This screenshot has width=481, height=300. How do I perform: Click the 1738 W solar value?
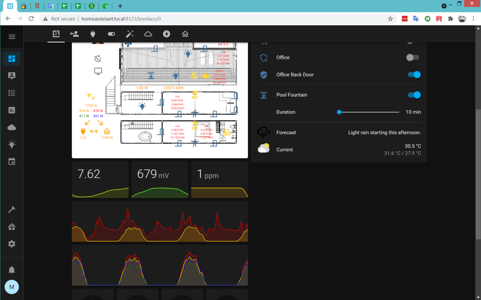pos(91,106)
